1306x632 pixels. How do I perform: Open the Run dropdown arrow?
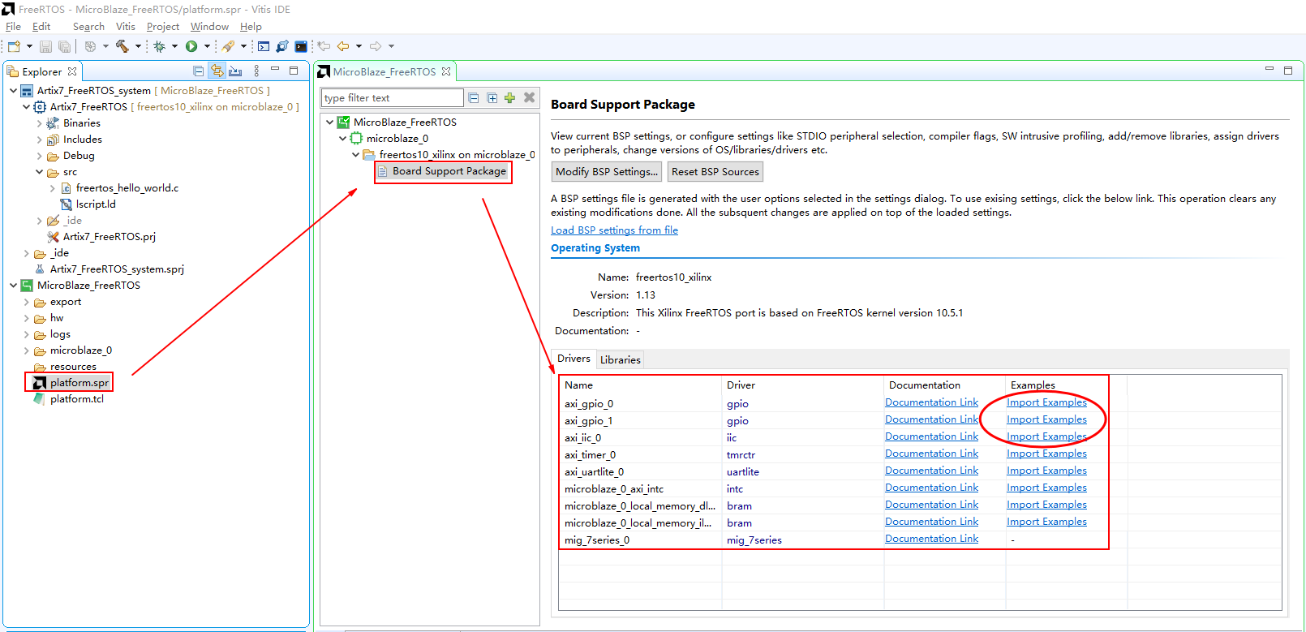[x=207, y=46]
